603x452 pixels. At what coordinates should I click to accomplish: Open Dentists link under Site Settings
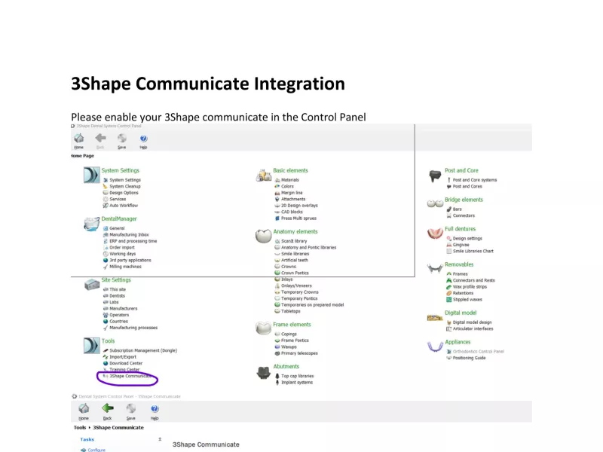[x=118, y=295]
